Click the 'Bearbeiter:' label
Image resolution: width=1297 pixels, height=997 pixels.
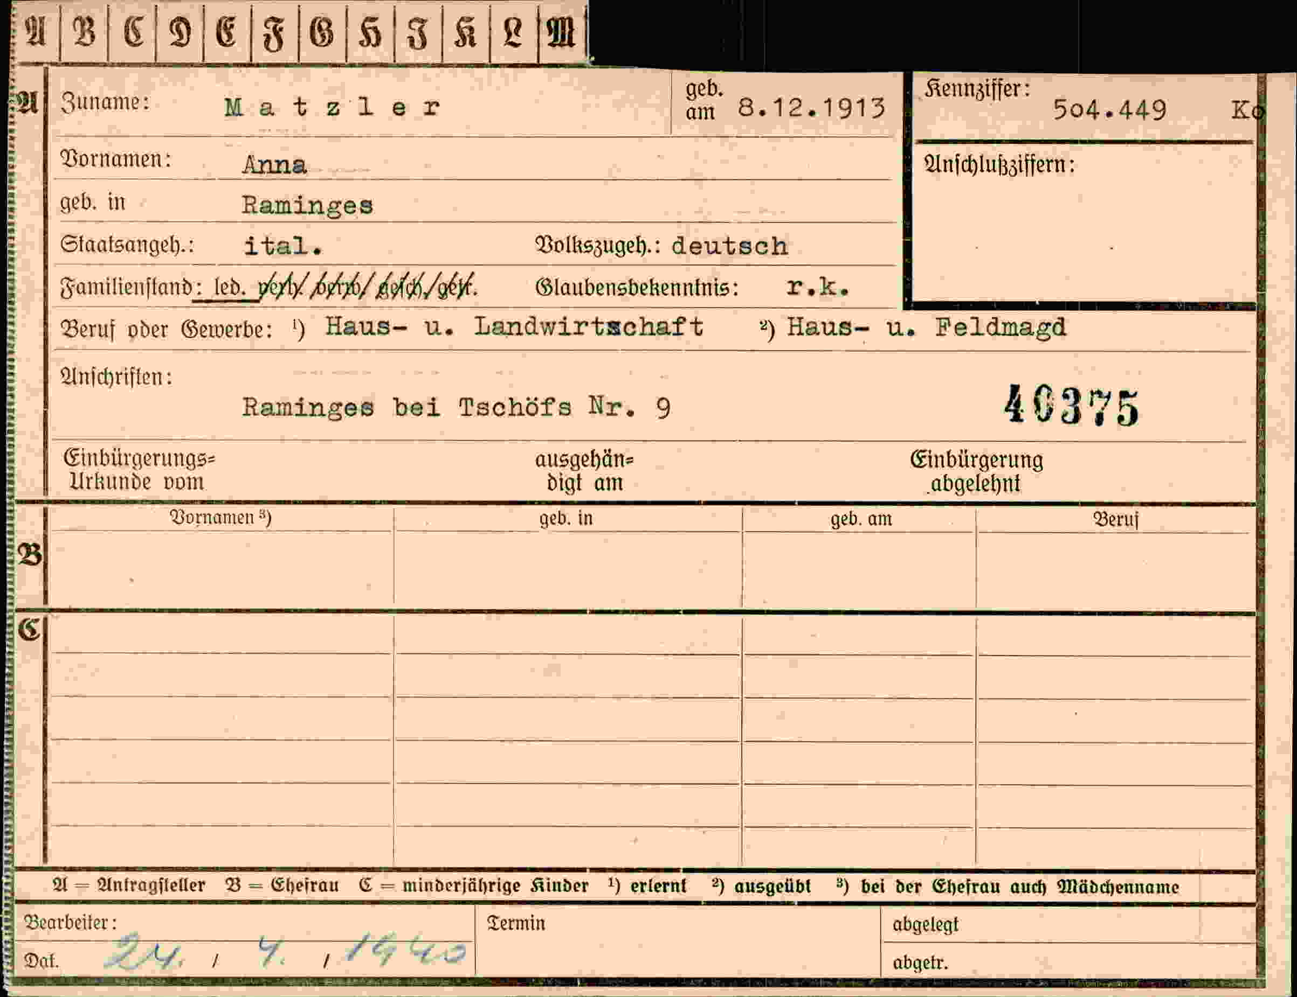pyautogui.click(x=70, y=923)
